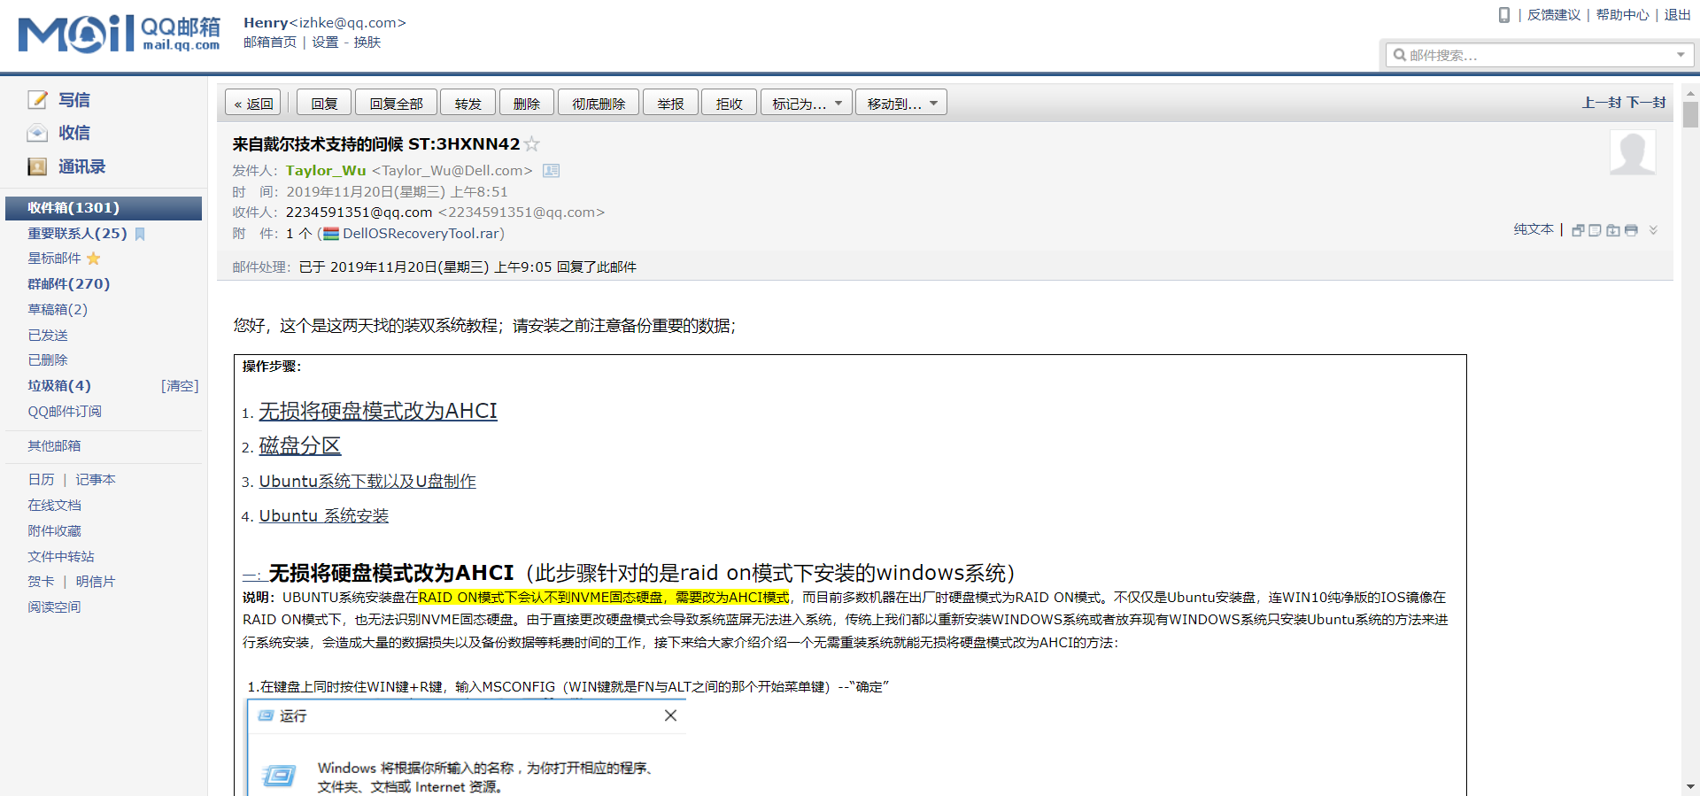Select 收件箱(1301) folder

(x=104, y=208)
